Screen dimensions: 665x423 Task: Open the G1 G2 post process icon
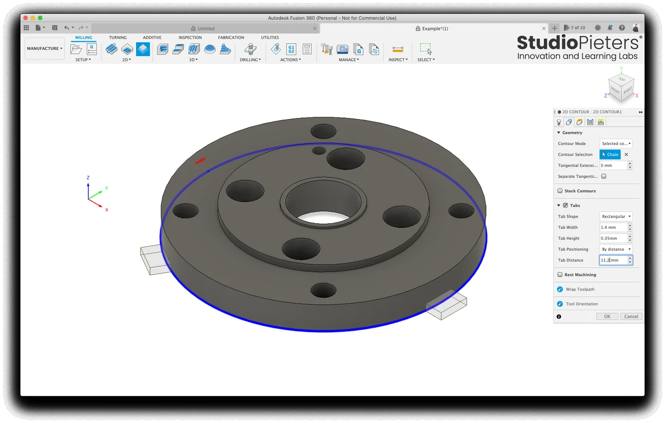tap(291, 49)
